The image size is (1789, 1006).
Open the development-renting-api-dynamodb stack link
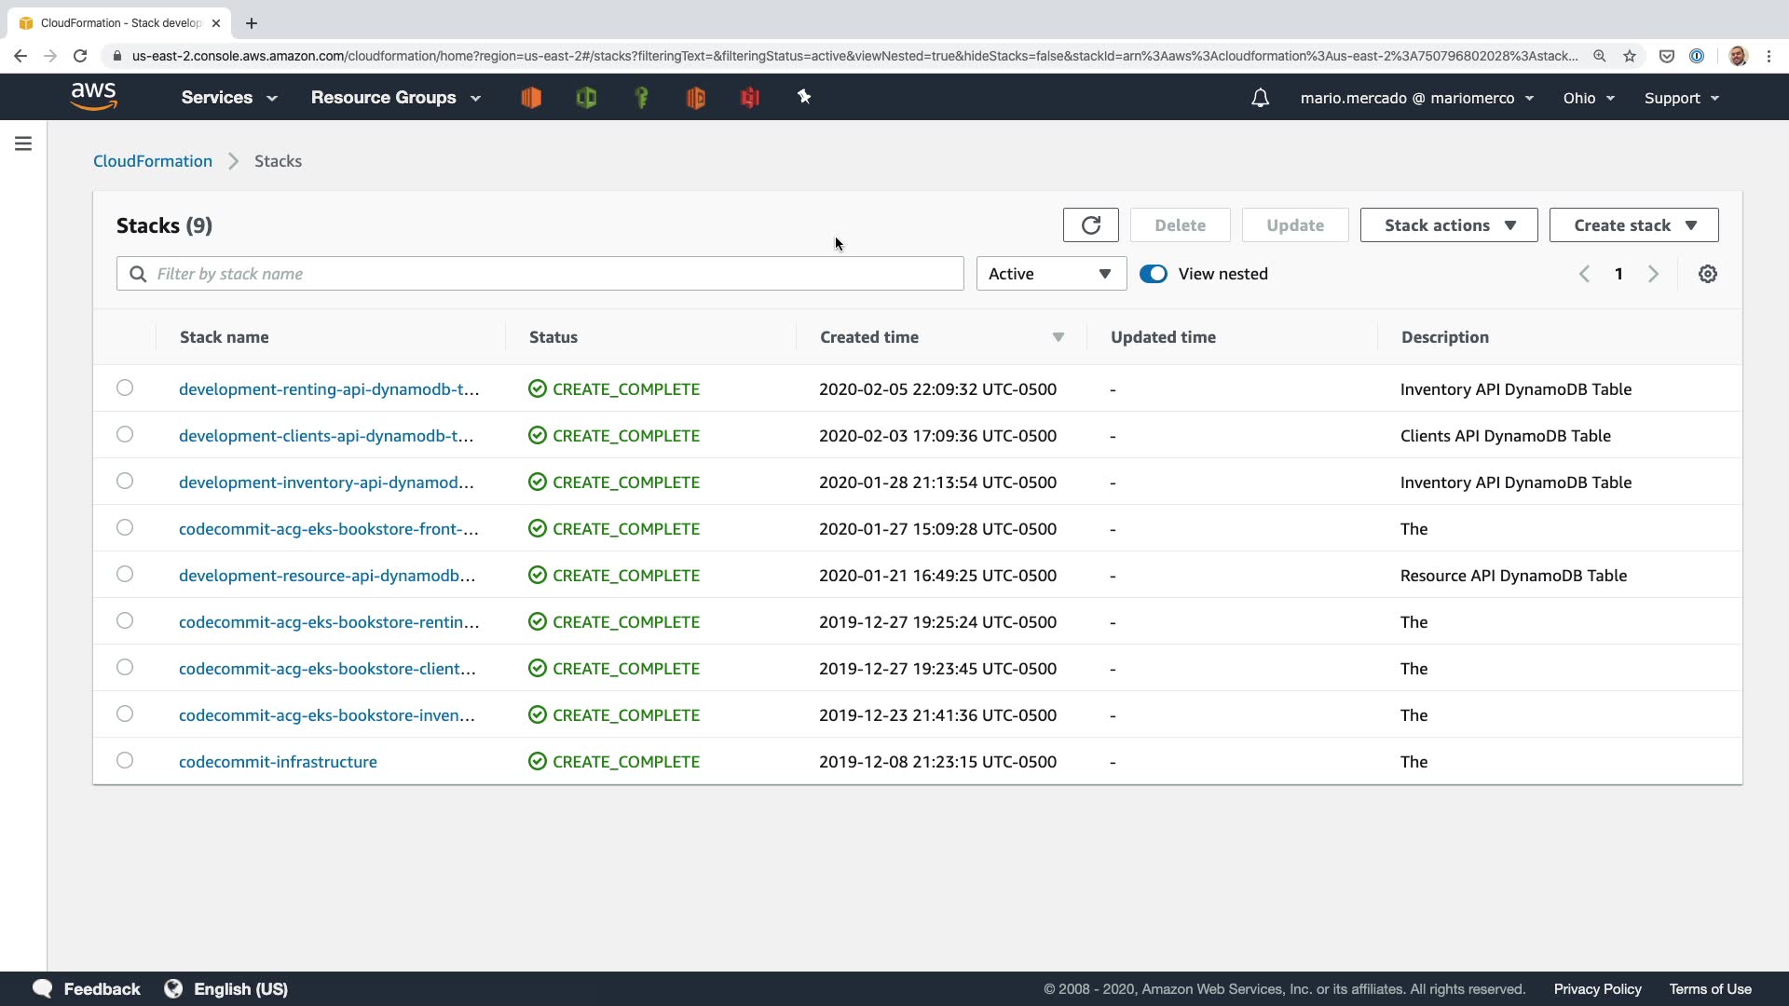pos(328,389)
